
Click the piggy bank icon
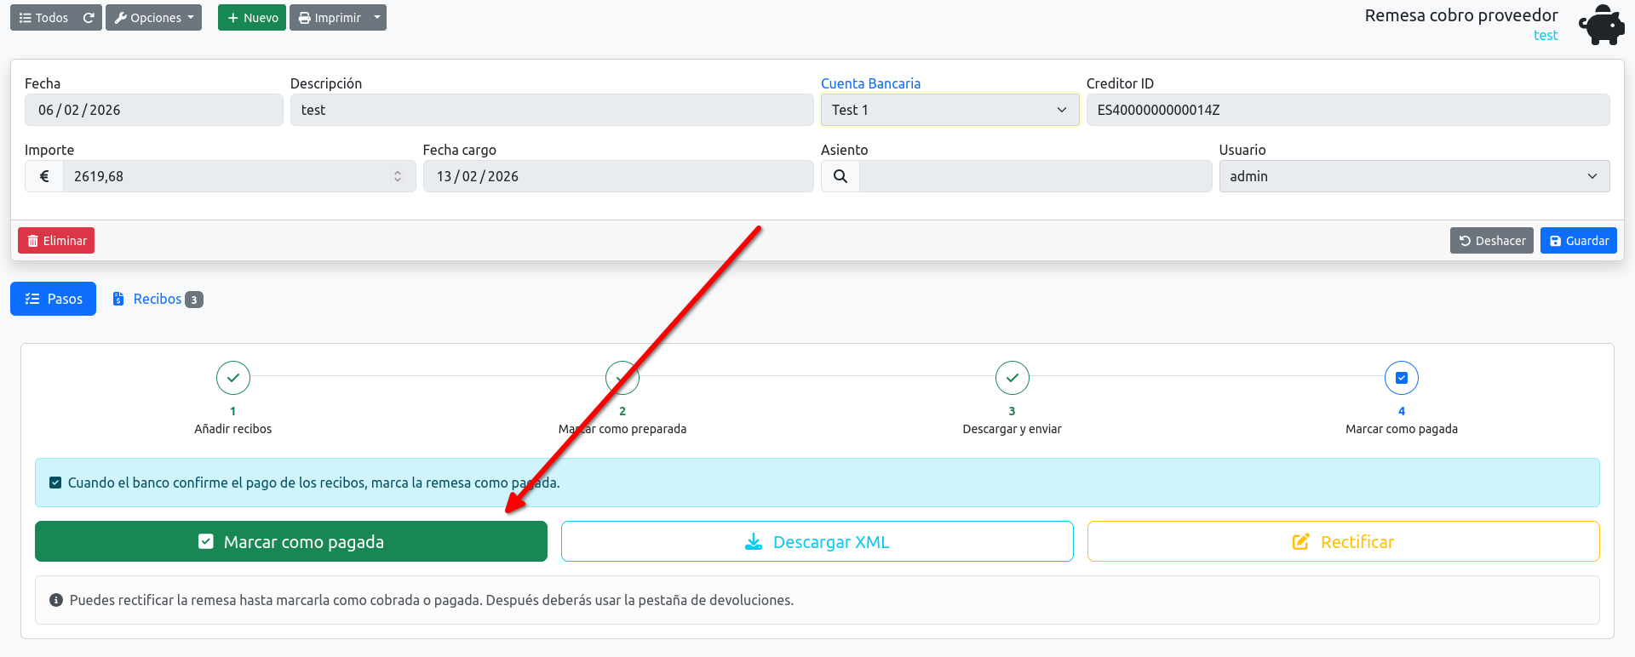(1602, 25)
